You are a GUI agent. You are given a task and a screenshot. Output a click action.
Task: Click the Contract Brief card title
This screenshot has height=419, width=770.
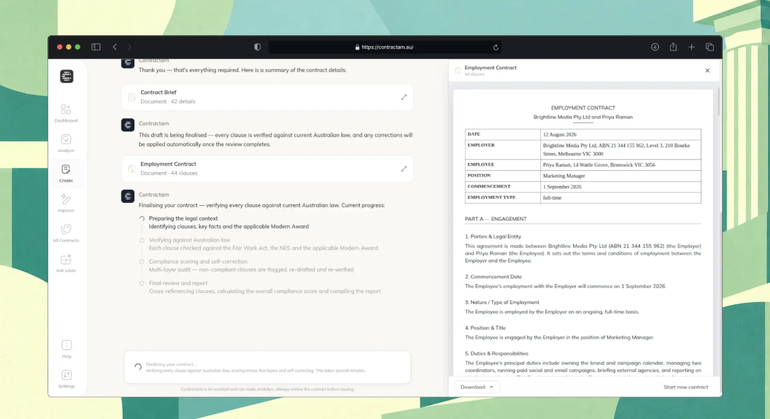[x=158, y=92]
